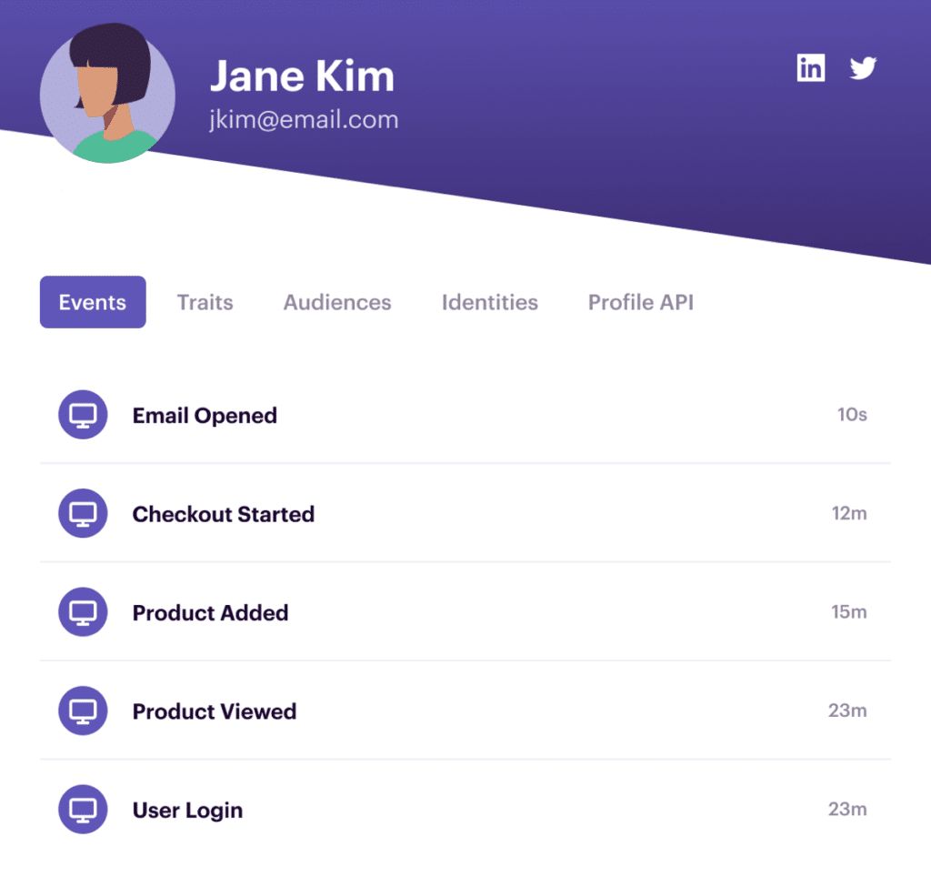
Task: Click the monitor icon beside User Login
Action: tap(83, 810)
